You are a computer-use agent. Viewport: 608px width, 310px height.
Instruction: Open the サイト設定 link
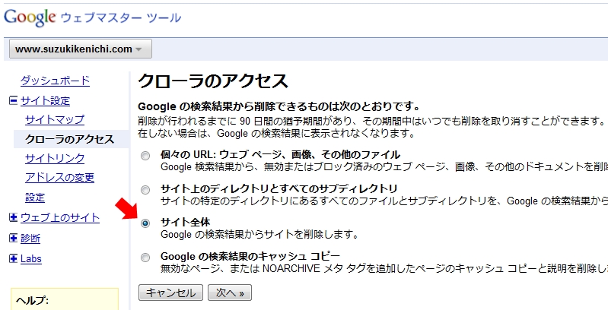pos(46,101)
